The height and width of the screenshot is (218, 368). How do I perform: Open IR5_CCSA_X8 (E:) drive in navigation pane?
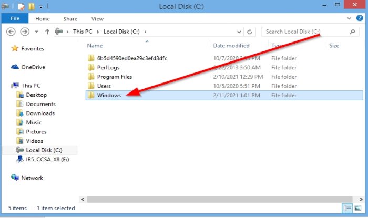point(47,159)
